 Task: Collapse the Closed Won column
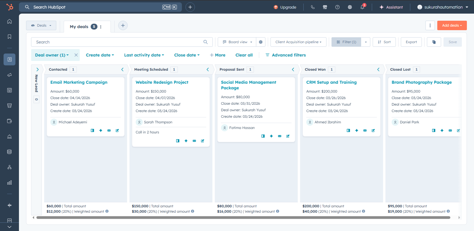(378, 70)
